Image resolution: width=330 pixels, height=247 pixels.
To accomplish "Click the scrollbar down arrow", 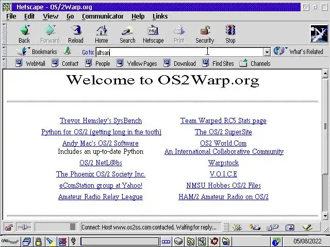I will tap(325, 216).
